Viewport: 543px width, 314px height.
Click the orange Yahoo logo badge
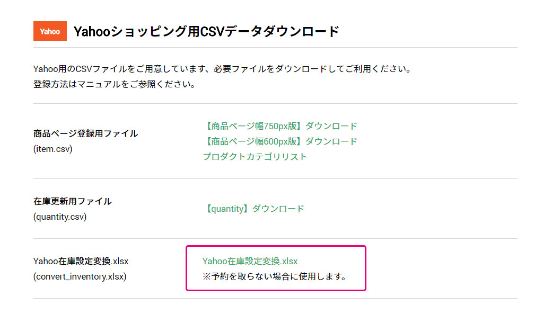(50, 31)
